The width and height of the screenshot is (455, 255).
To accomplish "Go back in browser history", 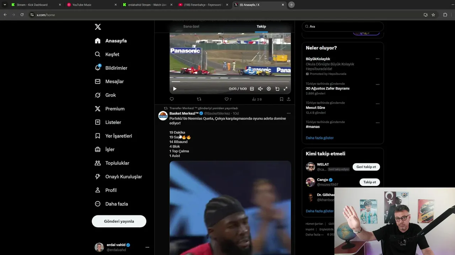I will [x=5, y=15].
